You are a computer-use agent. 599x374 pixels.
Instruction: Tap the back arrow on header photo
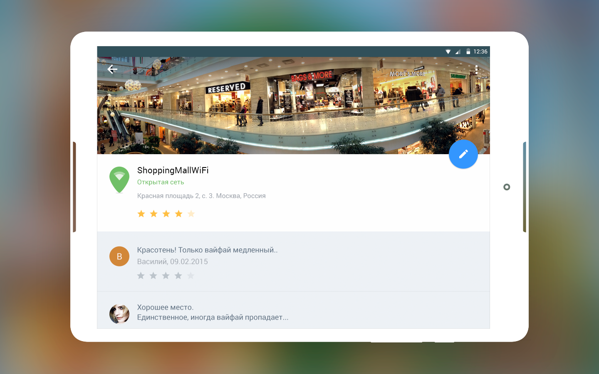112,69
